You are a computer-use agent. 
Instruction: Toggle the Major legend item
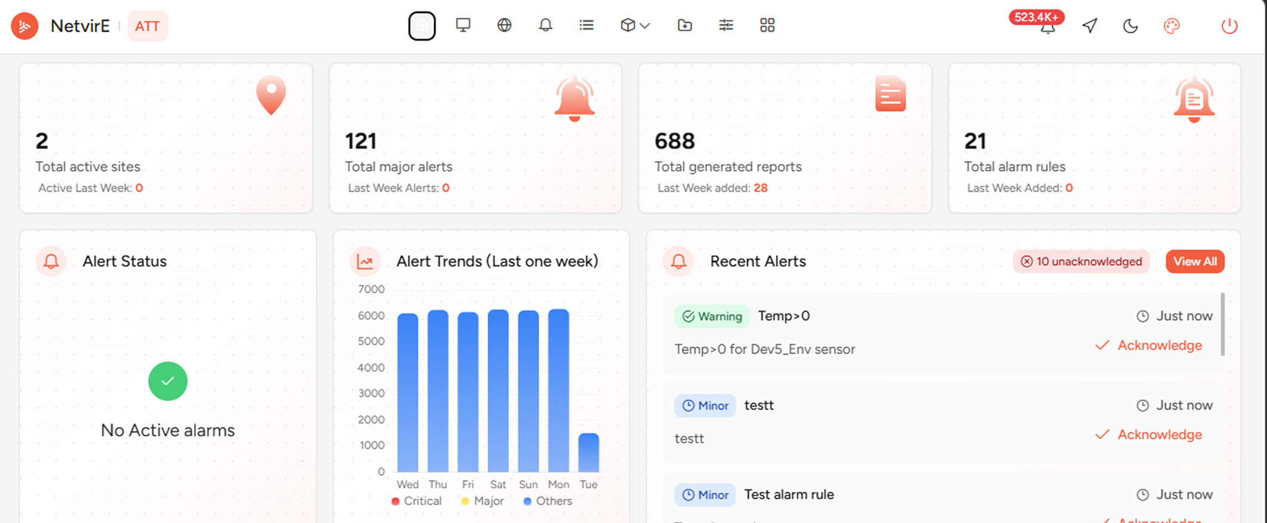483,501
